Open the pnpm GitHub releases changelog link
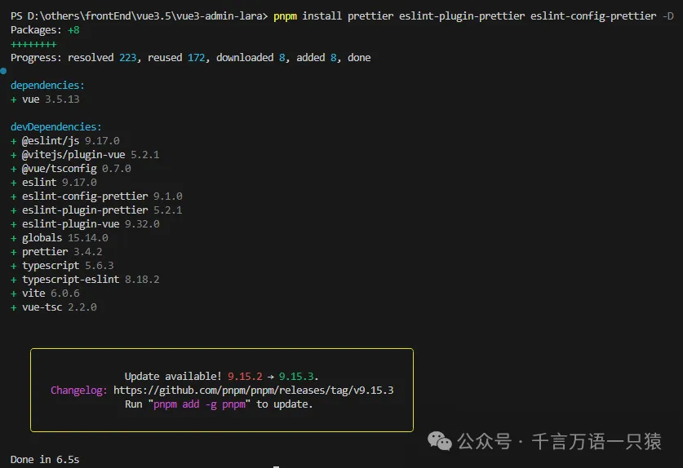The width and height of the screenshot is (683, 468). [x=253, y=390]
